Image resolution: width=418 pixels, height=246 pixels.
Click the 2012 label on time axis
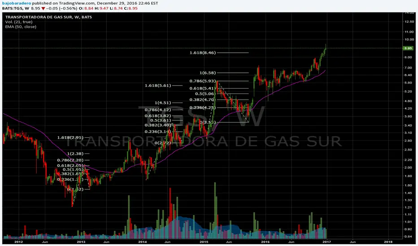click(x=18, y=242)
